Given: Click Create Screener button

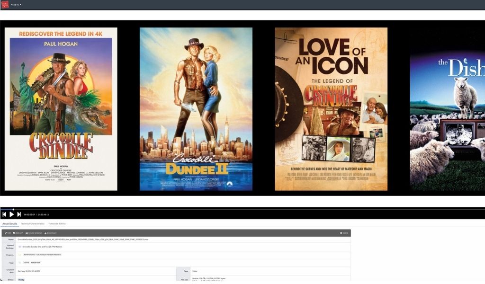Looking at the screenshot, I should pos(34,233).
